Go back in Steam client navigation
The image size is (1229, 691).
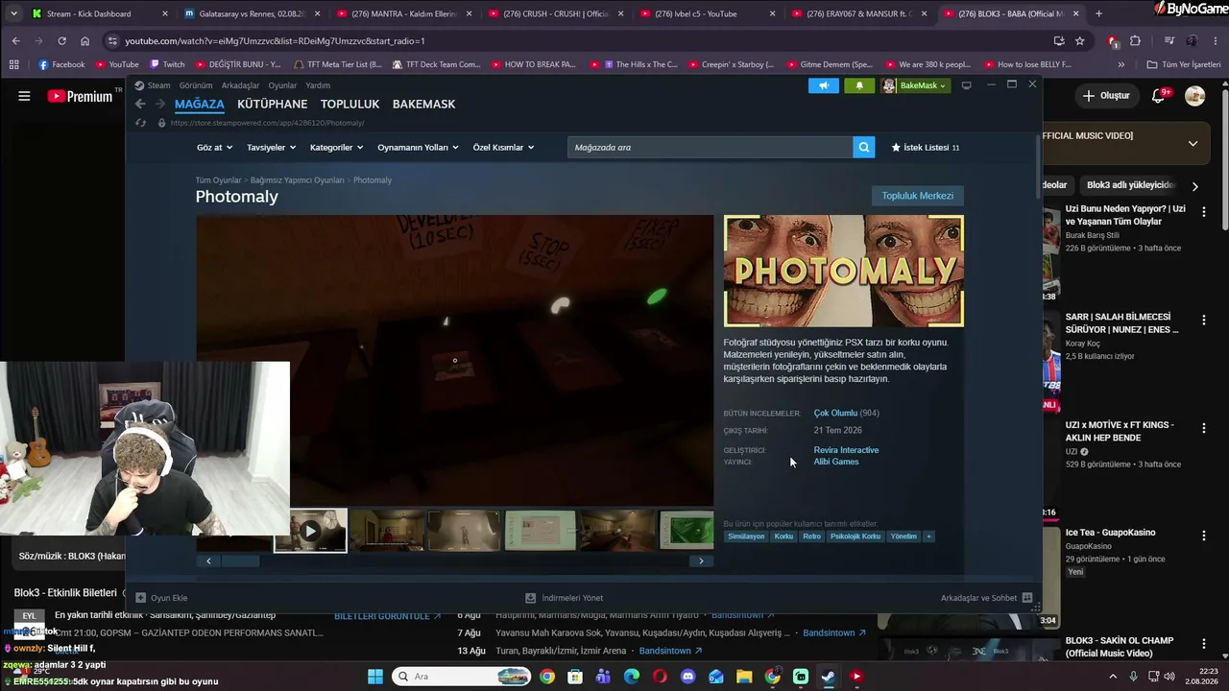pyautogui.click(x=140, y=104)
